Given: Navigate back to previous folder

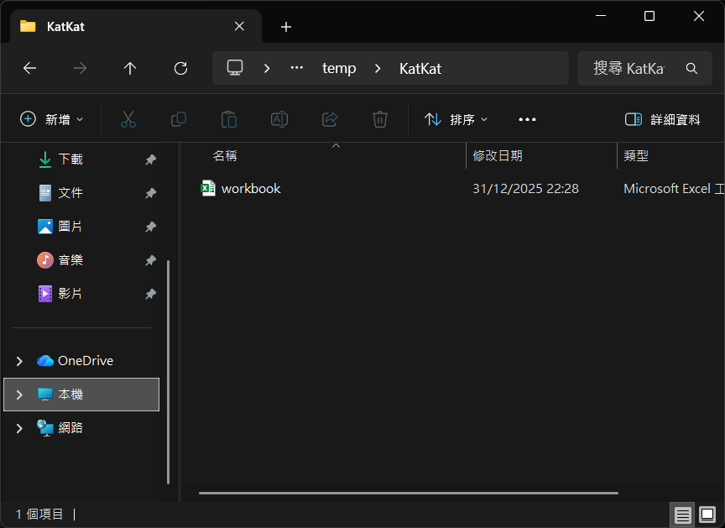Looking at the screenshot, I should pos(30,69).
